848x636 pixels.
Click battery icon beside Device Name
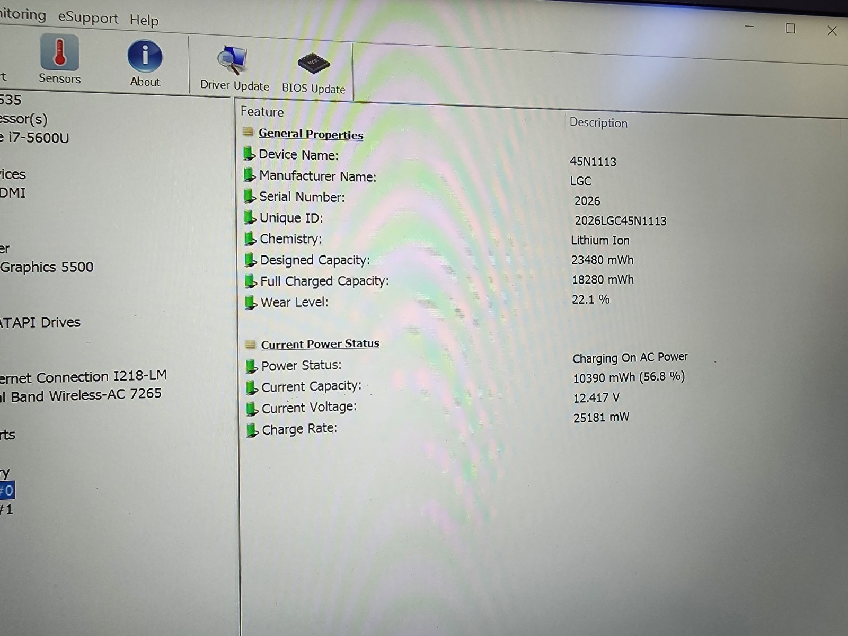tap(249, 154)
